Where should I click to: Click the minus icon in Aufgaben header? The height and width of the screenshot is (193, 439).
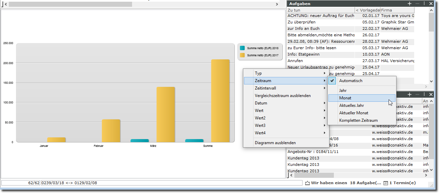[417, 3]
